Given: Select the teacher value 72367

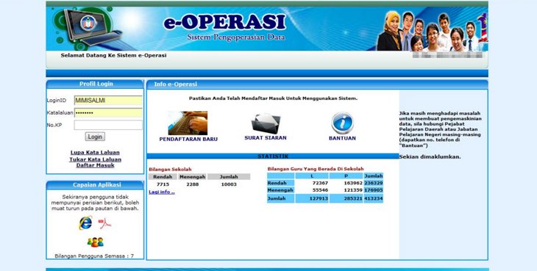Looking at the screenshot, I should point(320,183).
